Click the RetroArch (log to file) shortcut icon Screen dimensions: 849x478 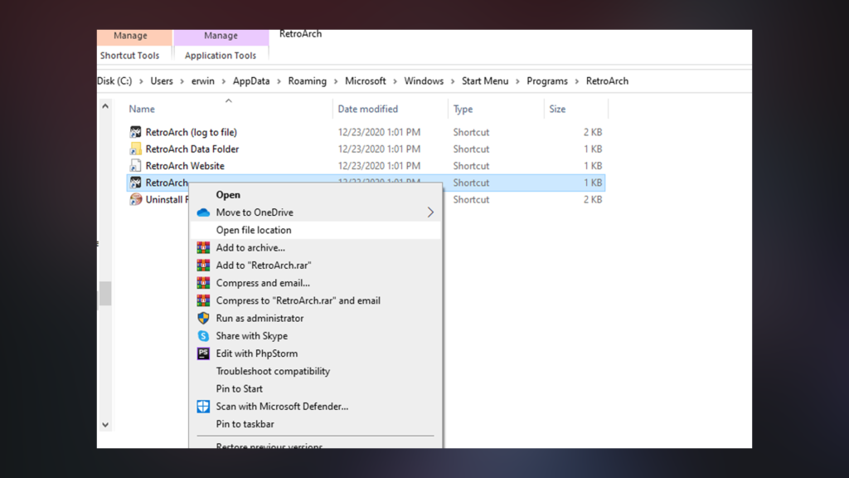(x=135, y=132)
